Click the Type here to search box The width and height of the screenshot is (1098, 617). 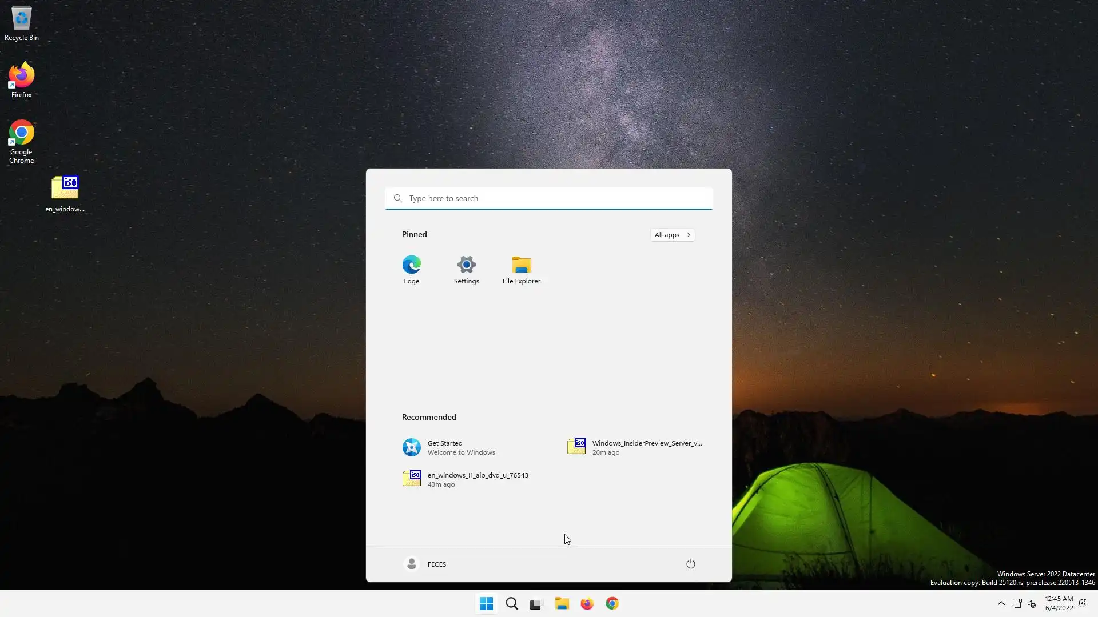click(x=549, y=198)
